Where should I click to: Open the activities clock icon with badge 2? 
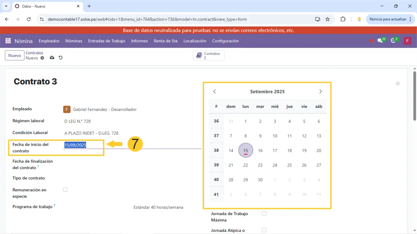tap(393, 41)
